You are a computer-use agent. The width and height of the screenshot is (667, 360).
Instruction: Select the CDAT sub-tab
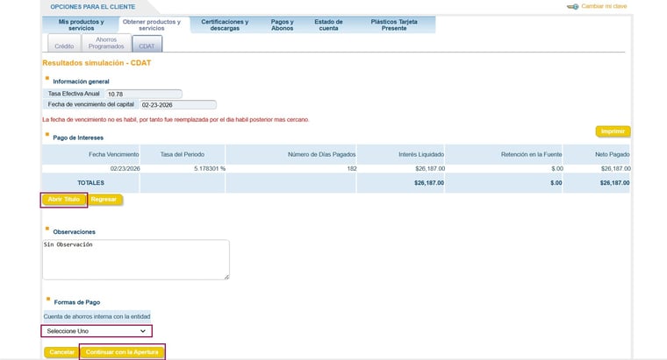coord(147,45)
